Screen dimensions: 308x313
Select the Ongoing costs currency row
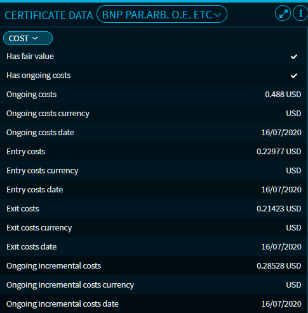(x=154, y=113)
